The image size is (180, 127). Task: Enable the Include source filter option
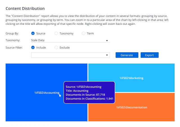(33, 48)
